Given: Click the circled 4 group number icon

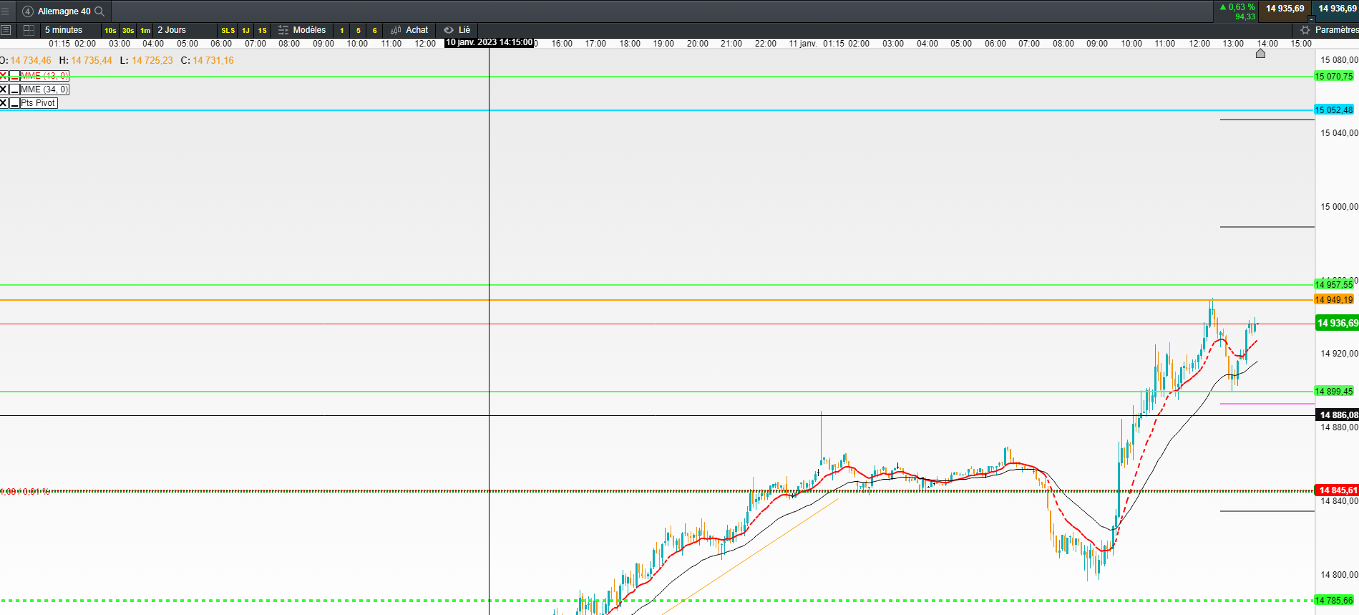Looking at the screenshot, I should pos(28,11).
